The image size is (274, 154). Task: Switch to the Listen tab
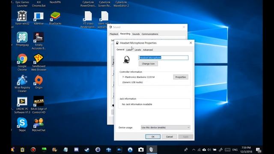(x=129, y=50)
